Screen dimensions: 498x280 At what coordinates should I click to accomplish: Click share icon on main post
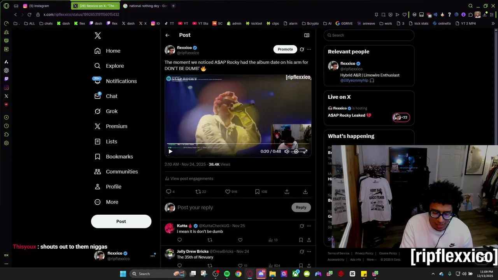click(287, 192)
